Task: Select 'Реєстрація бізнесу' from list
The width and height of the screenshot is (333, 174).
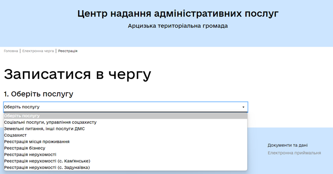Action: (125, 148)
